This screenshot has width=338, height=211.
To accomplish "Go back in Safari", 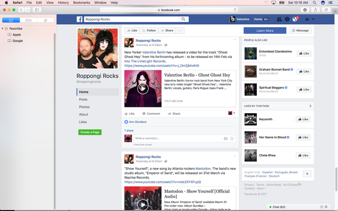I will (21, 10).
